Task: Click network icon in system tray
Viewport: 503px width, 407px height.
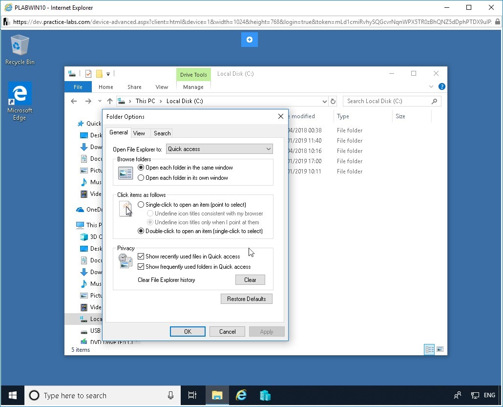Action: [475, 395]
